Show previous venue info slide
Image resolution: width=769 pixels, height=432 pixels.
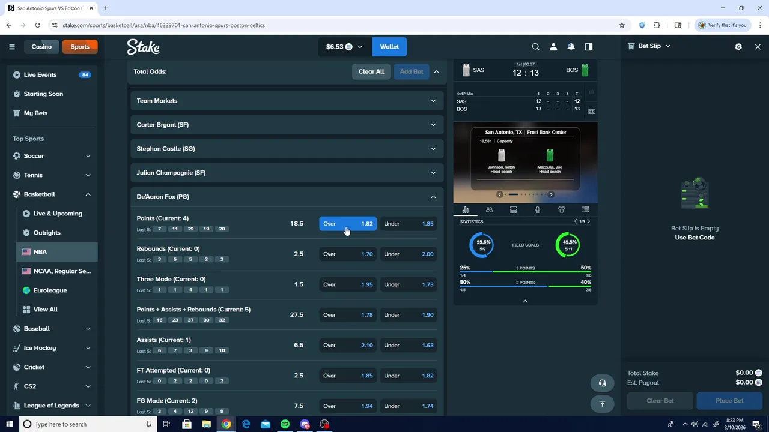pos(499,194)
